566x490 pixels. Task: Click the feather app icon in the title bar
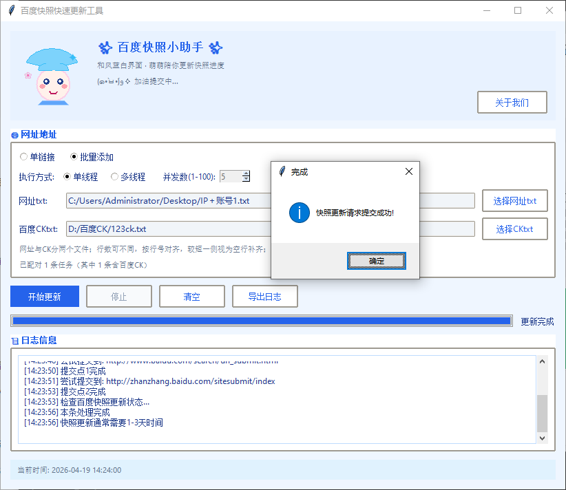click(12, 10)
